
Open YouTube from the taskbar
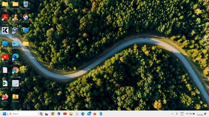65,114
